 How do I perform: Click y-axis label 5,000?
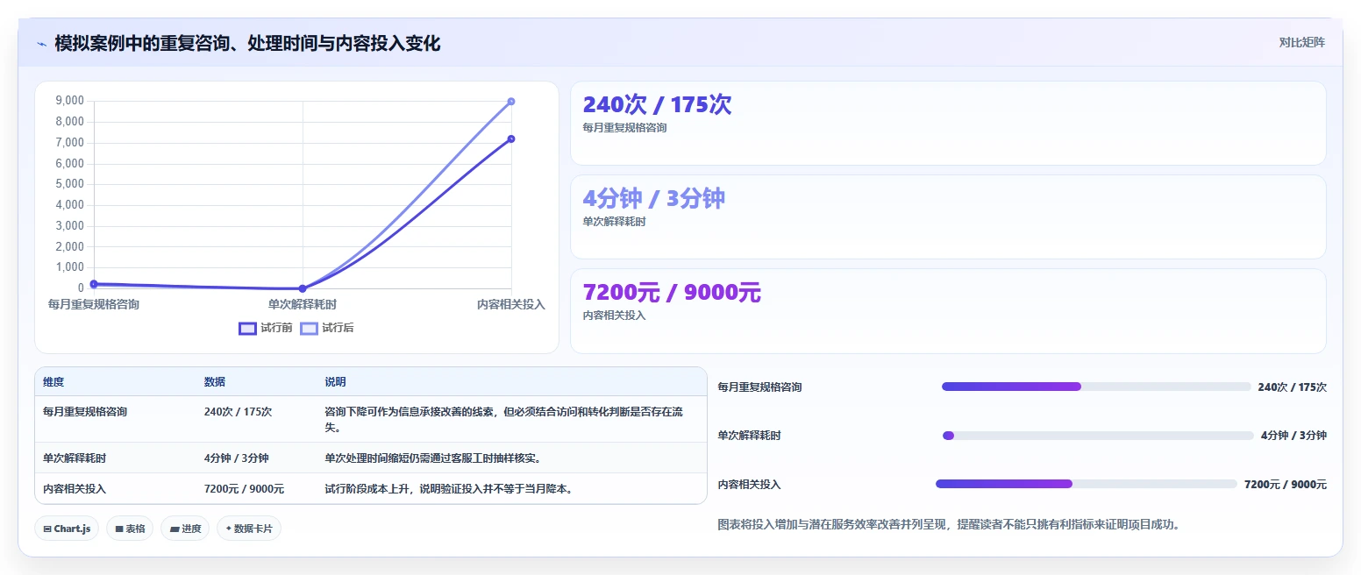tap(69, 184)
